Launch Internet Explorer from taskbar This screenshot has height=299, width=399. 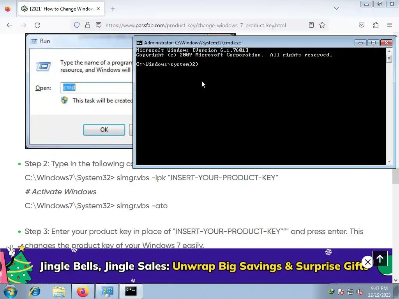[35, 291]
